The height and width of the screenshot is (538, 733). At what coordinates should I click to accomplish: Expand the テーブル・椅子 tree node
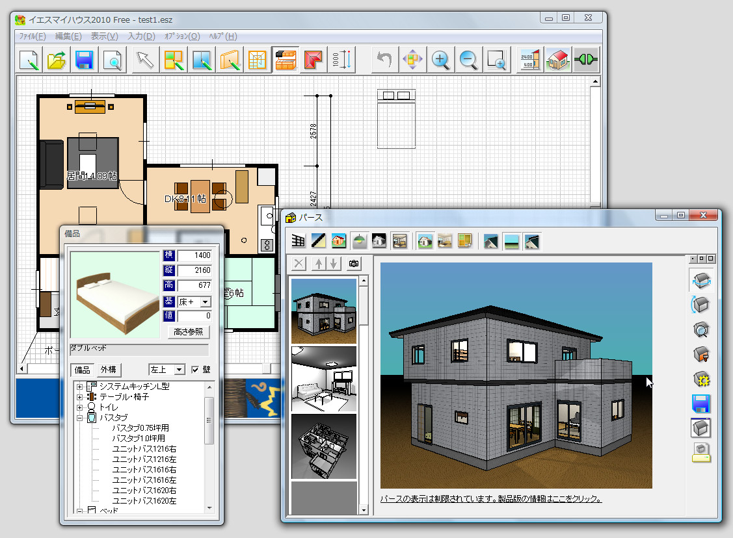coord(79,397)
